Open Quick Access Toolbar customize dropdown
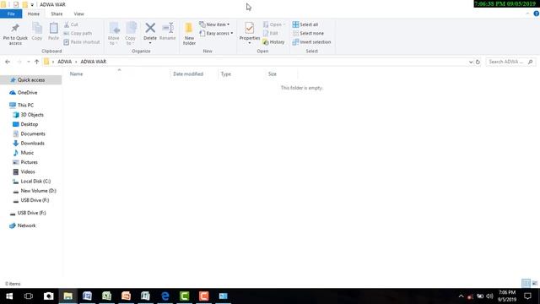The image size is (540, 304). tap(32, 5)
